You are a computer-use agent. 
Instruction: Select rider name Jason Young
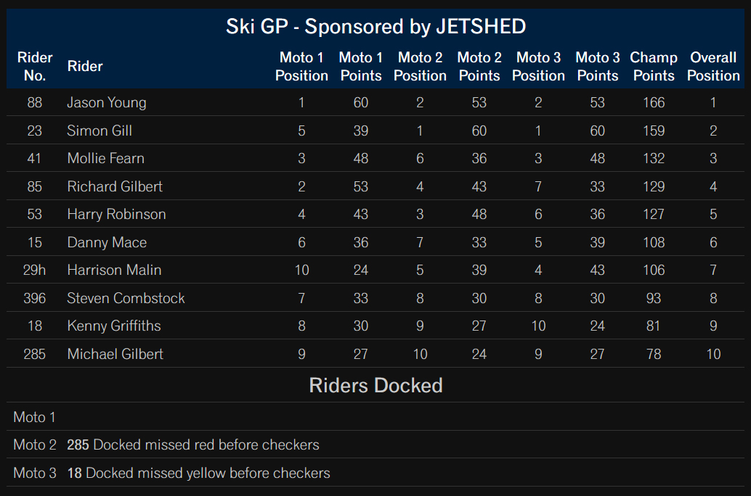point(107,103)
